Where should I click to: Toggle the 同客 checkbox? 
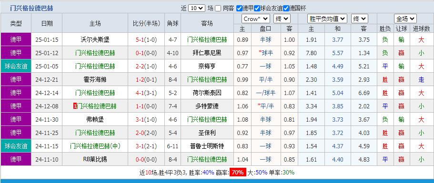pos(218,8)
